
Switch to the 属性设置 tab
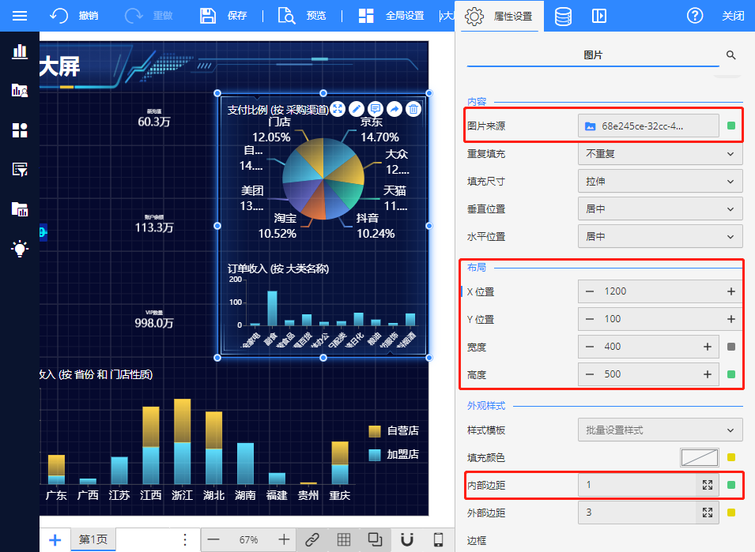click(500, 16)
